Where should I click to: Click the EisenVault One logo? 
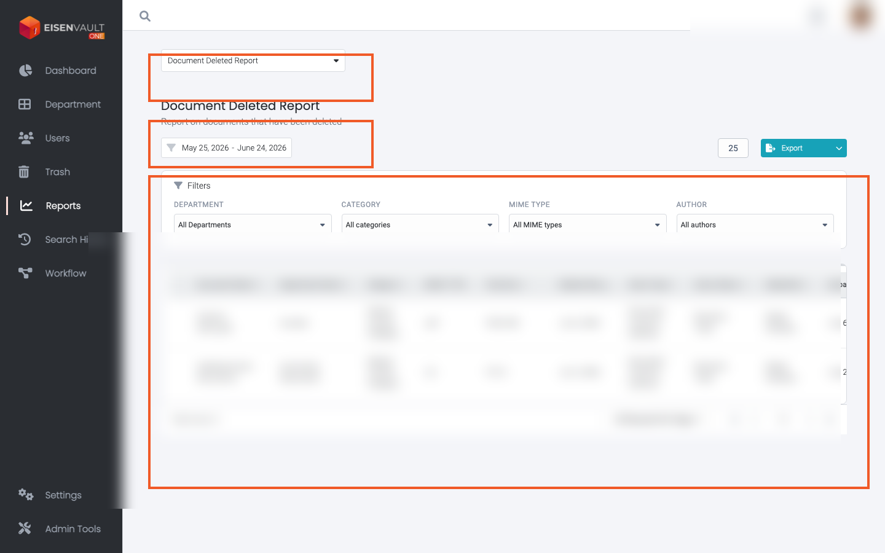[x=61, y=28]
